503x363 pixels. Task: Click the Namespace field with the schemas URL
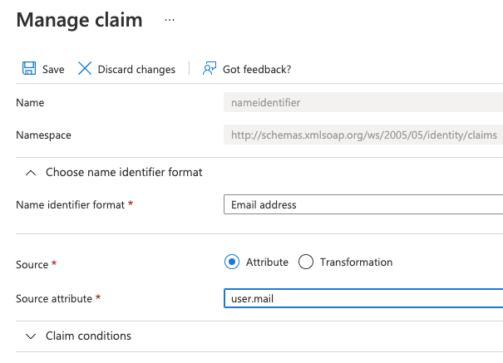[363, 135]
